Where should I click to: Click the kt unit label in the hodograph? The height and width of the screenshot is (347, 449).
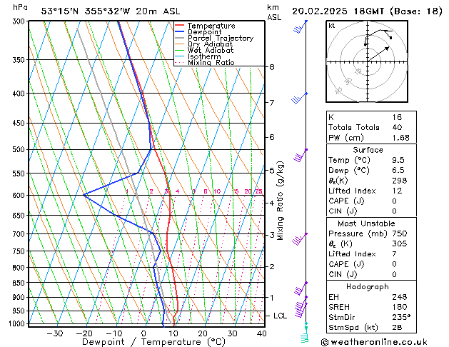pos(332,26)
